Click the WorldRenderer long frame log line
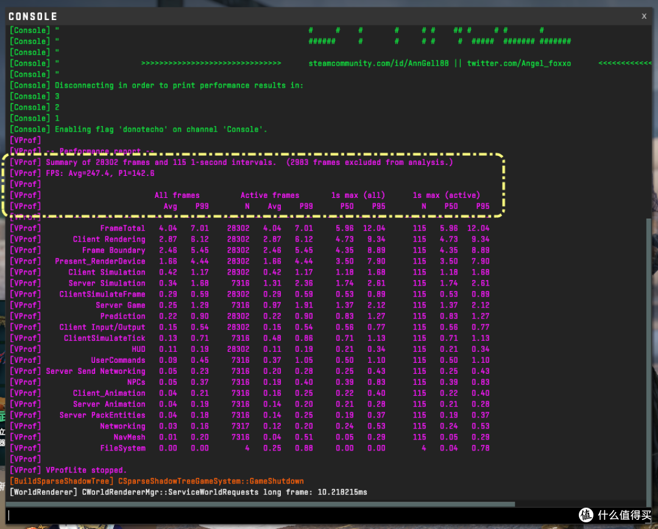The image size is (658, 529). pos(188,492)
